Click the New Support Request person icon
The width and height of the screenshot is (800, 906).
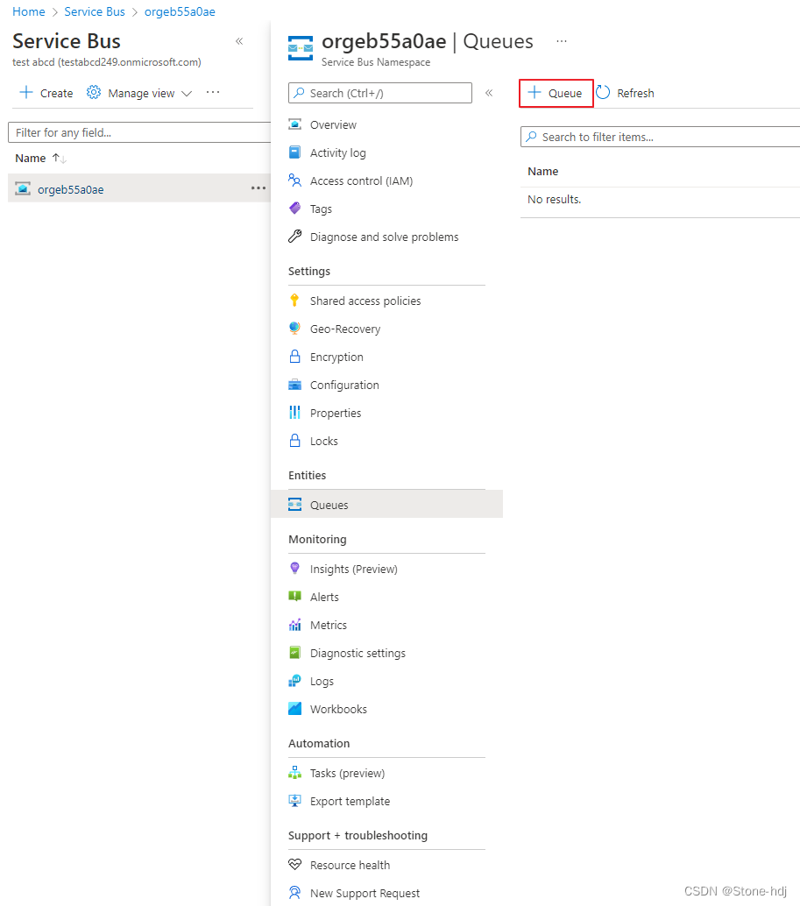294,893
